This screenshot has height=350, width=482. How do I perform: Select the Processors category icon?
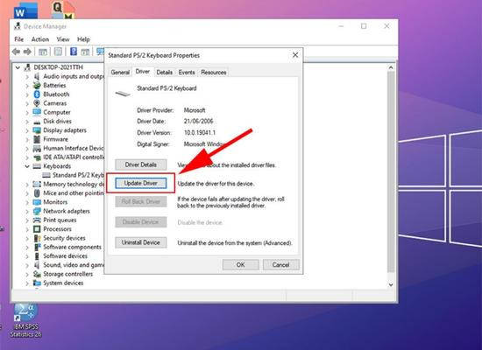(x=37, y=229)
